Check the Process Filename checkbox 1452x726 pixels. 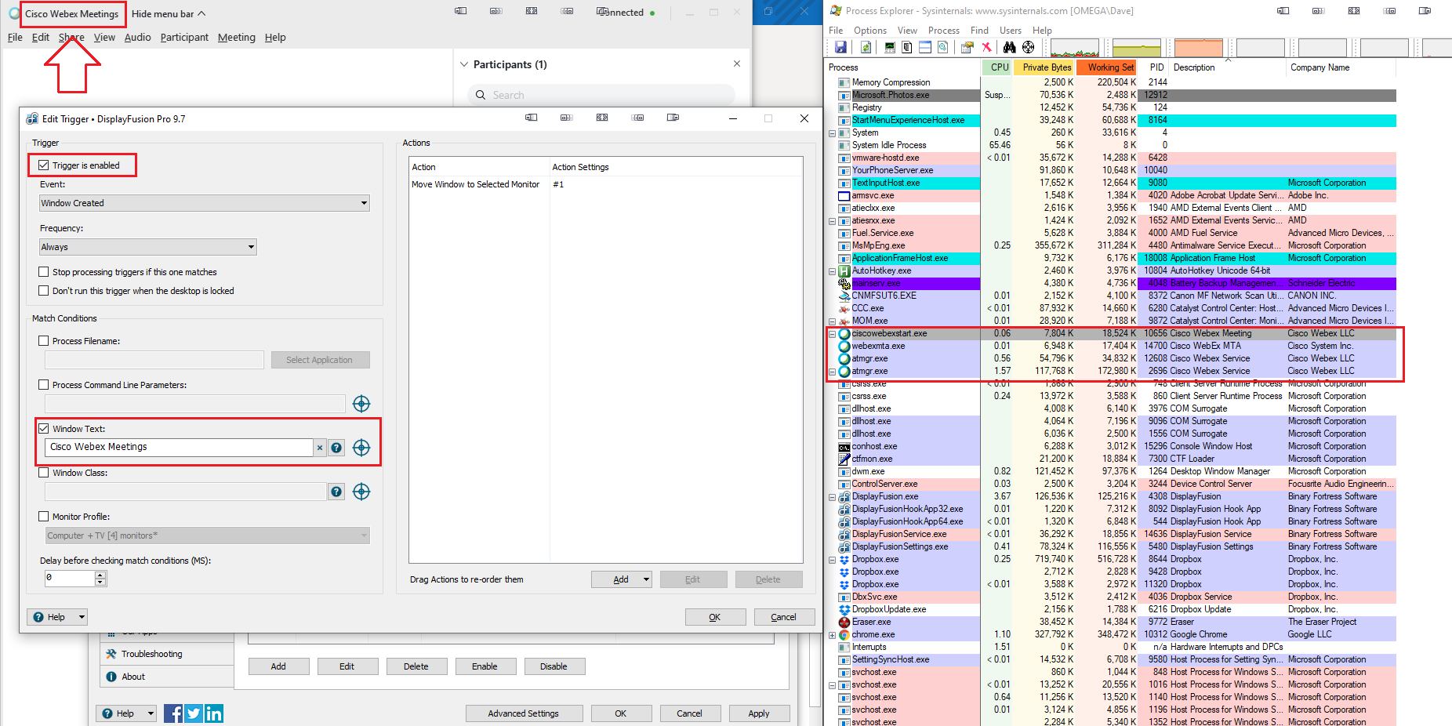coord(45,341)
